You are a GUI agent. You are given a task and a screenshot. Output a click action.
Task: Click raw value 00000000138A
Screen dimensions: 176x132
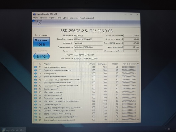129,101
